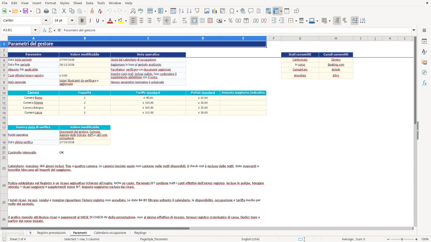Screen dimensions: 431x242
Task: Add a decimal place
Action: pos(256,21)
